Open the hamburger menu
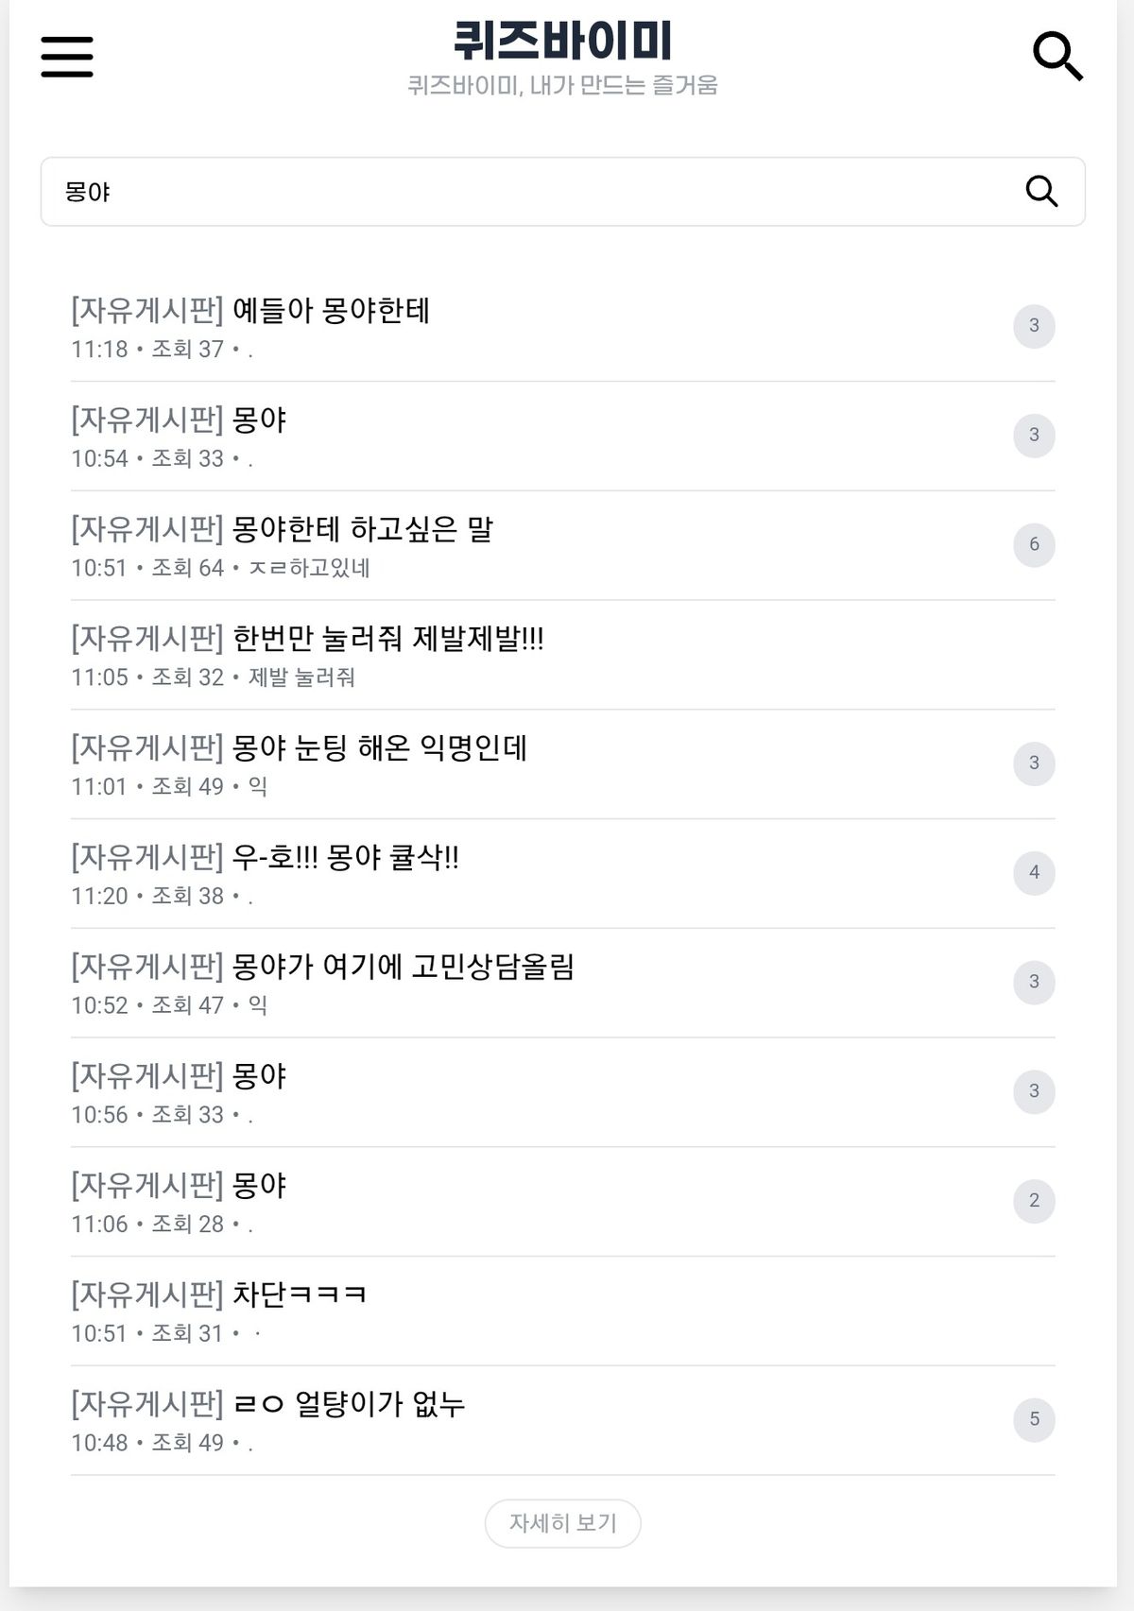The height and width of the screenshot is (1611, 1134). click(x=67, y=57)
